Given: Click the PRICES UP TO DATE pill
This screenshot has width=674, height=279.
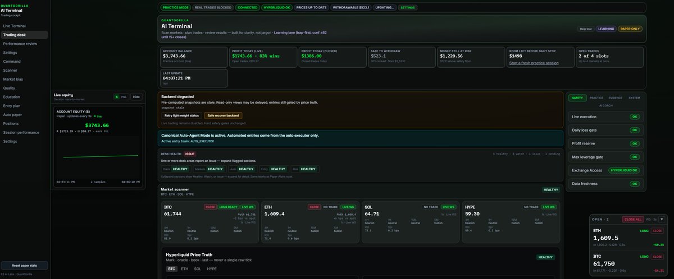Looking at the screenshot, I should [311, 8].
